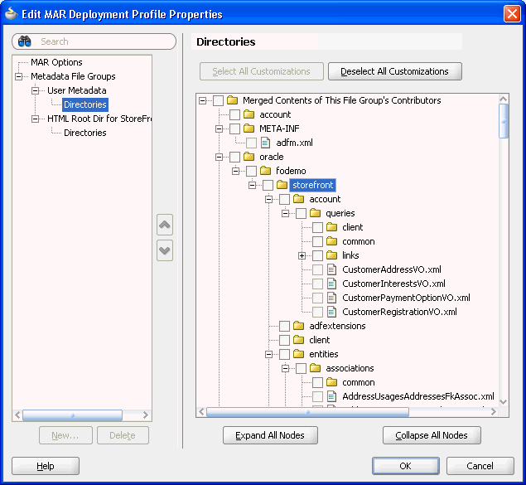Screen dimensions: 526x485
Task: Check the queries folder checkbox
Action: tap(301, 213)
